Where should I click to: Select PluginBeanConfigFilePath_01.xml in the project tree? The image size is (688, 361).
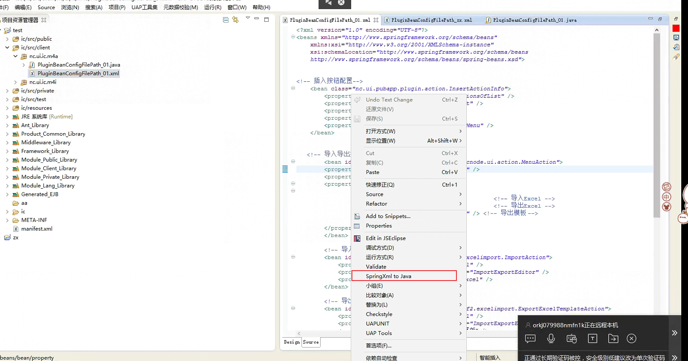pyautogui.click(x=78, y=74)
